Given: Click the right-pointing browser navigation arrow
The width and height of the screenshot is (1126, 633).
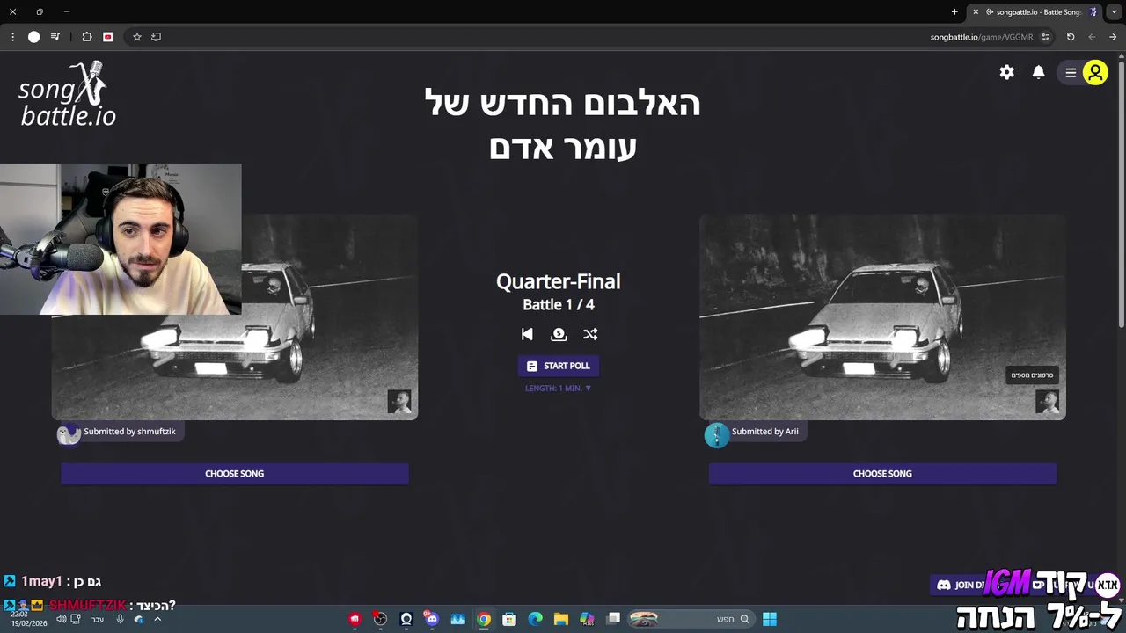Looking at the screenshot, I should (1113, 37).
